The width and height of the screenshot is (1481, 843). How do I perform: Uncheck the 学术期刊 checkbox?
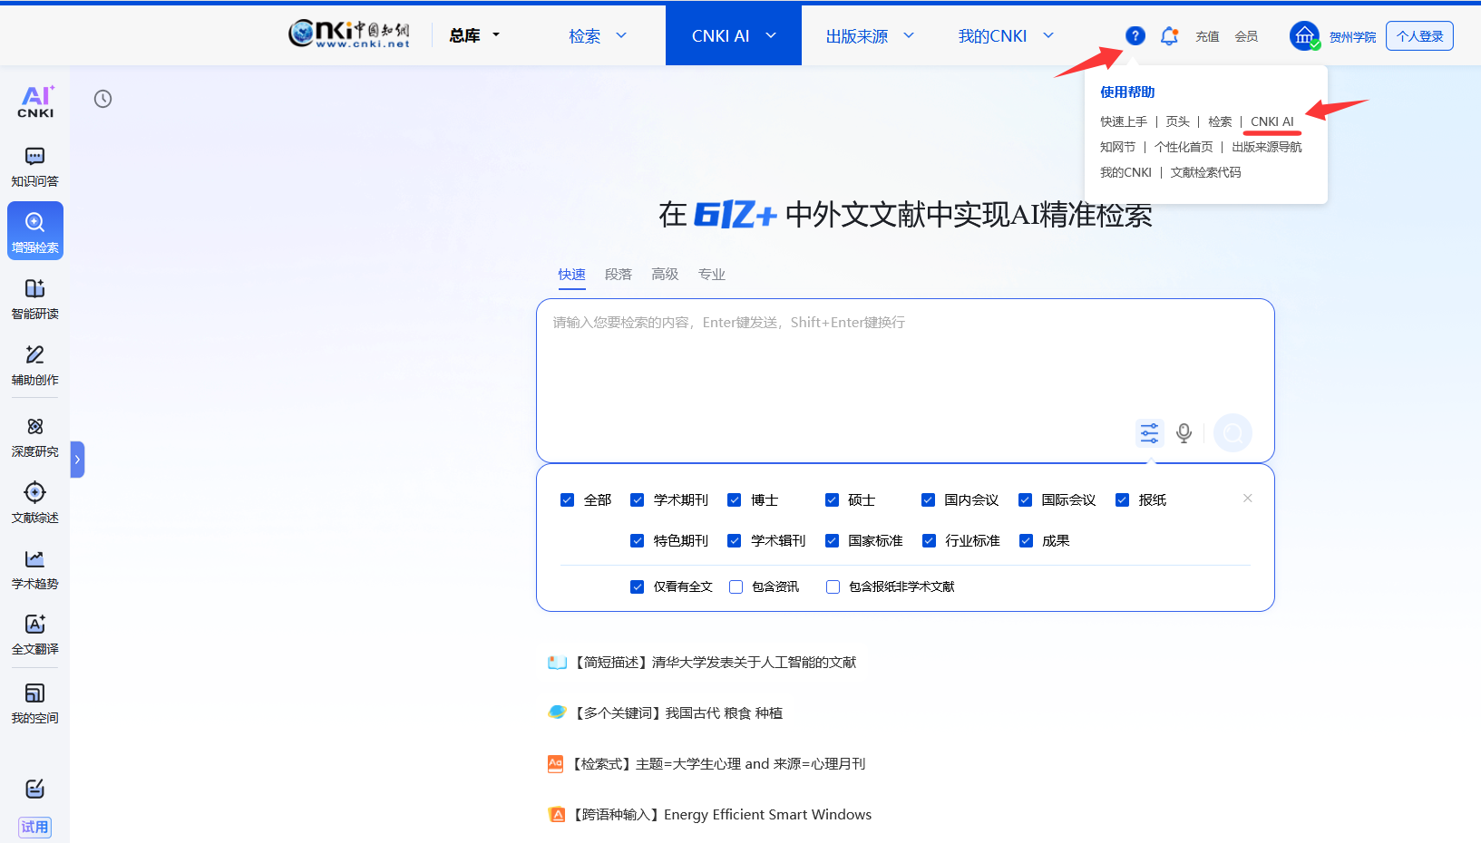click(x=638, y=500)
